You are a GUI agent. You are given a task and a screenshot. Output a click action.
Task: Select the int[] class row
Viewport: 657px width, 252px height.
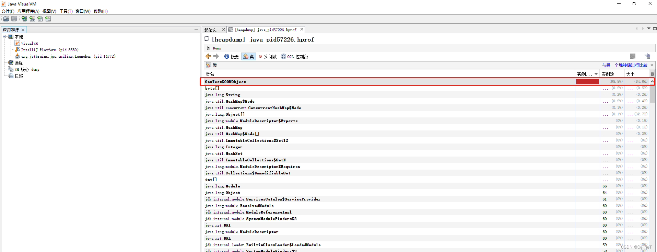coord(427,180)
